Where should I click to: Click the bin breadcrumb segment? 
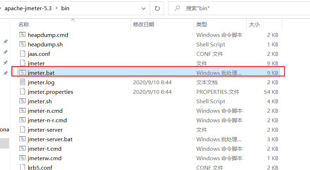[65, 8]
